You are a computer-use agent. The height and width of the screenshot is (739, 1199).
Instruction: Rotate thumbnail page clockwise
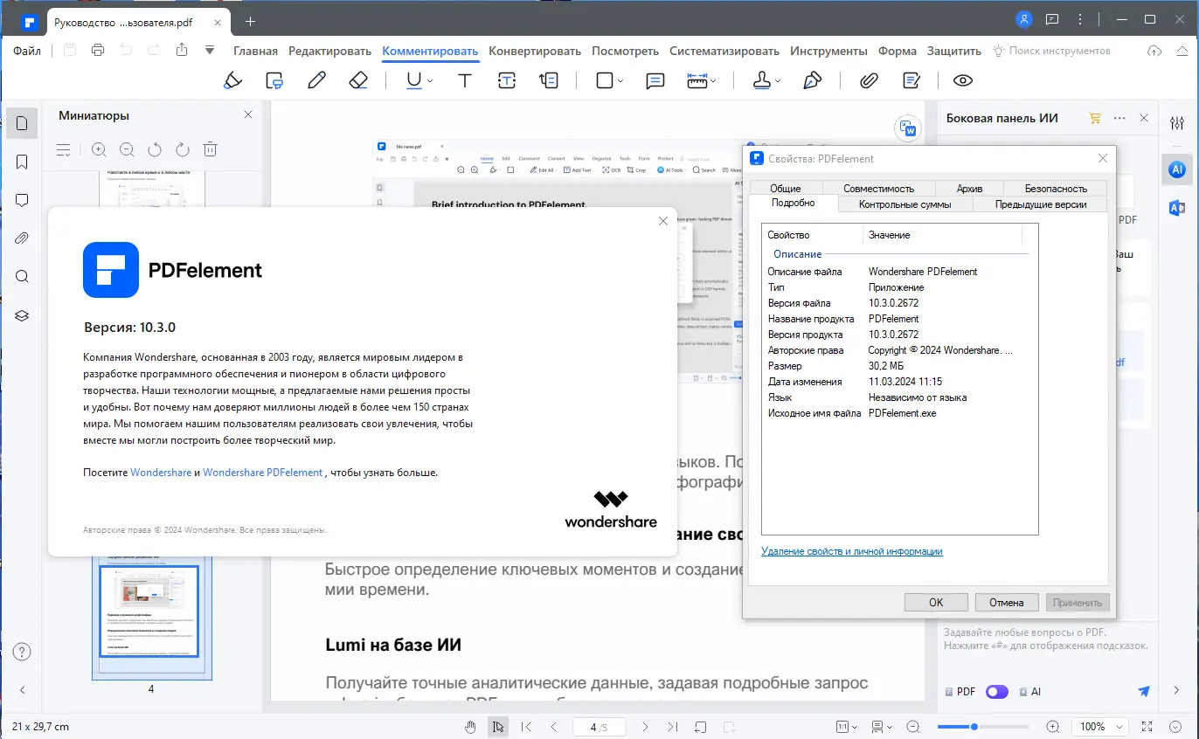click(x=183, y=149)
